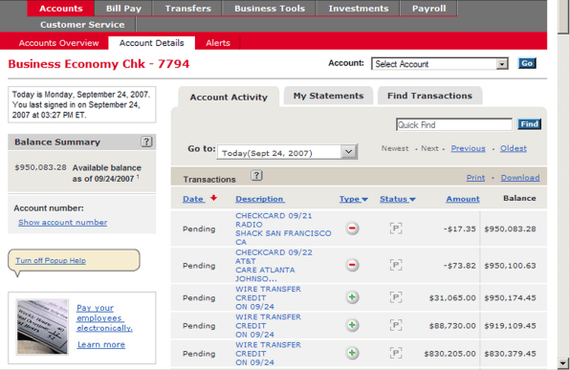Toggle sort order with the red Date arrow
Image resolution: width=570 pixels, height=370 pixels.
click(x=214, y=198)
